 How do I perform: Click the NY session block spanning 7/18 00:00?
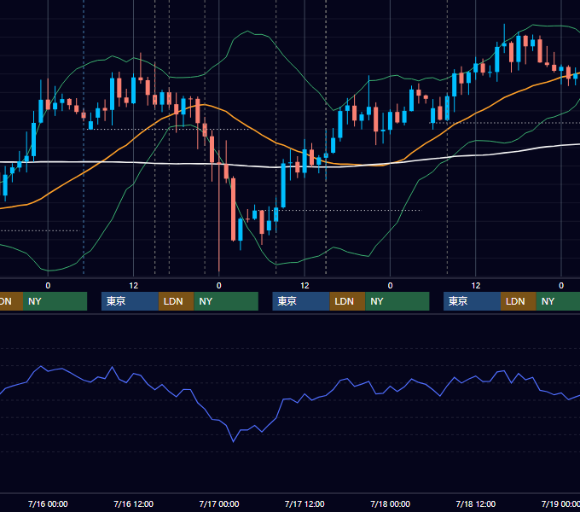tap(397, 301)
